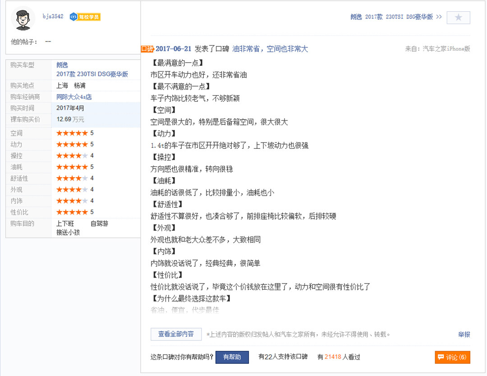Open the 评论 (6) comments button
The height and width of the screenshot is (376, 487).
(x=452, y=357)
